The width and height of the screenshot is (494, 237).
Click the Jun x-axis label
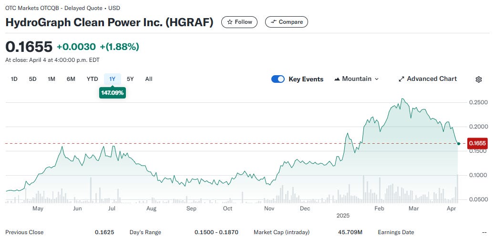(x=77, y=209)
